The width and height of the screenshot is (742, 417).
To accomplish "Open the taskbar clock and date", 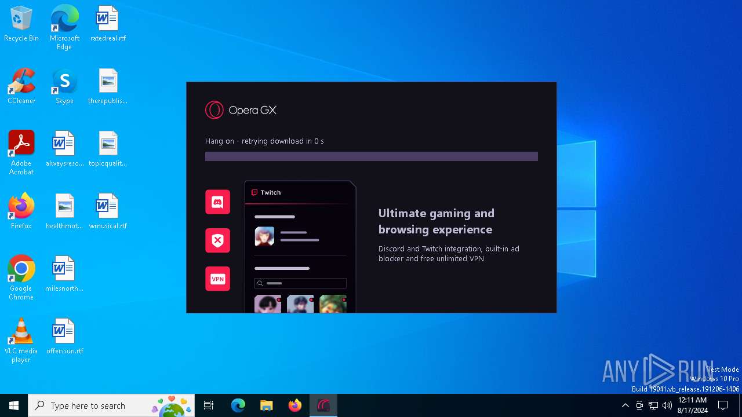I will point(693,405).
